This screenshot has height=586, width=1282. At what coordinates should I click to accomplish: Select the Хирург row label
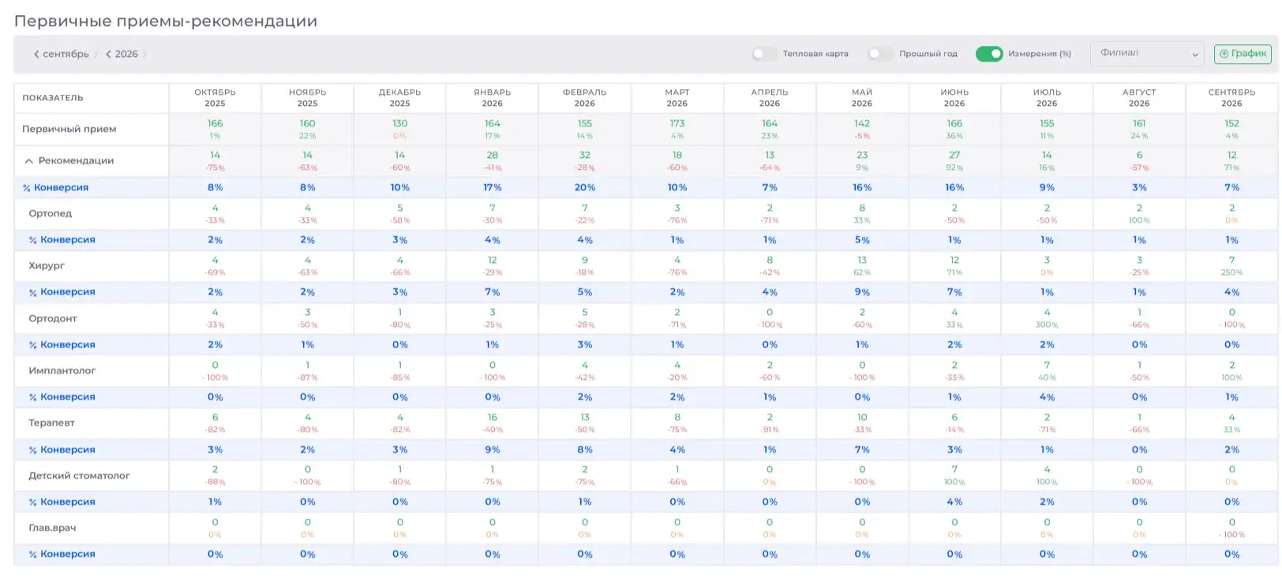(x=47, y=266)
